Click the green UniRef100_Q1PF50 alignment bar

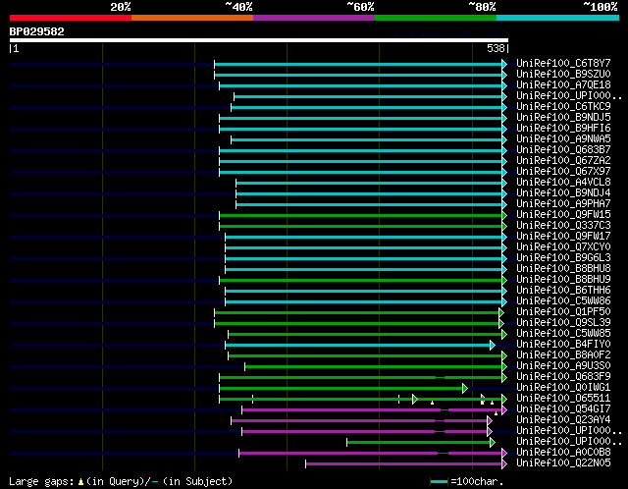(x=355, y=311)
